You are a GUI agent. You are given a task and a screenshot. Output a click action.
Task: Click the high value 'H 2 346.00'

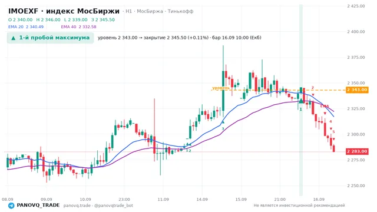coord(48,19)
